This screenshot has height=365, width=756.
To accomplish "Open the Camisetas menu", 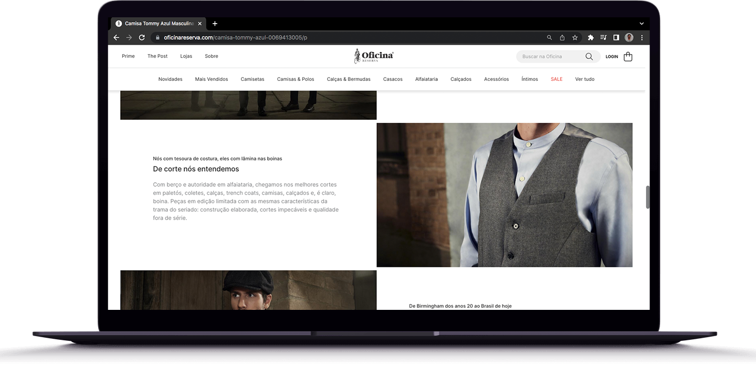I will click(253, 79).
